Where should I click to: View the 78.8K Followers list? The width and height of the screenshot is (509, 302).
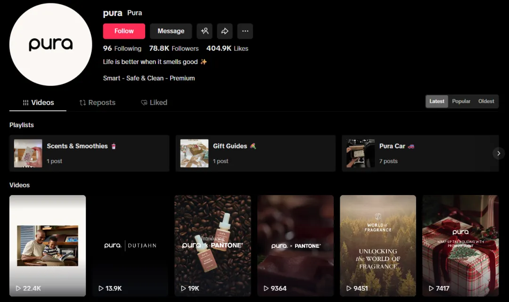pyautogui.click(x=174, y=49)
